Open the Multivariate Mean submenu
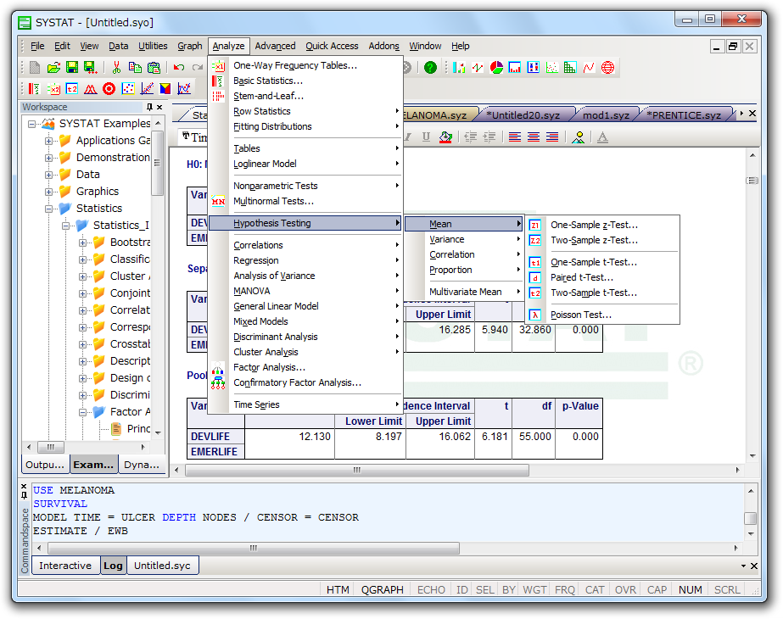 464,292
